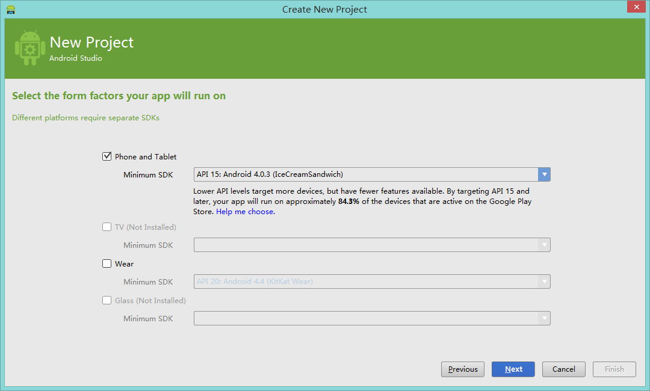Click the Android Studio logo in green header
The height and width of the screenshot is (391, 650).
click(29, 48)
